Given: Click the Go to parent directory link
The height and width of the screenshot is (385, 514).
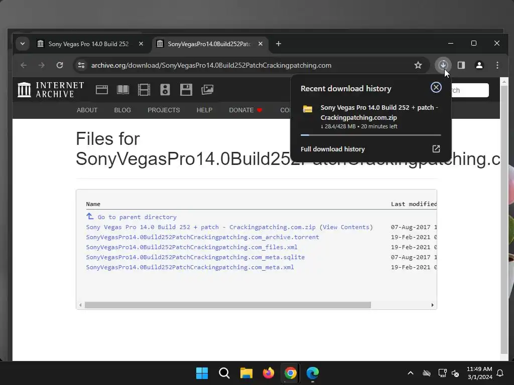Looking at the screenshot, I should click(x=137, y=217).
